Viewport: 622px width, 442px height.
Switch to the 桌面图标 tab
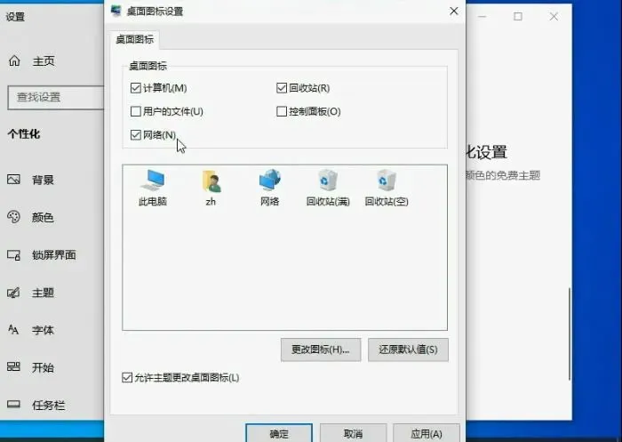point(134,39)
